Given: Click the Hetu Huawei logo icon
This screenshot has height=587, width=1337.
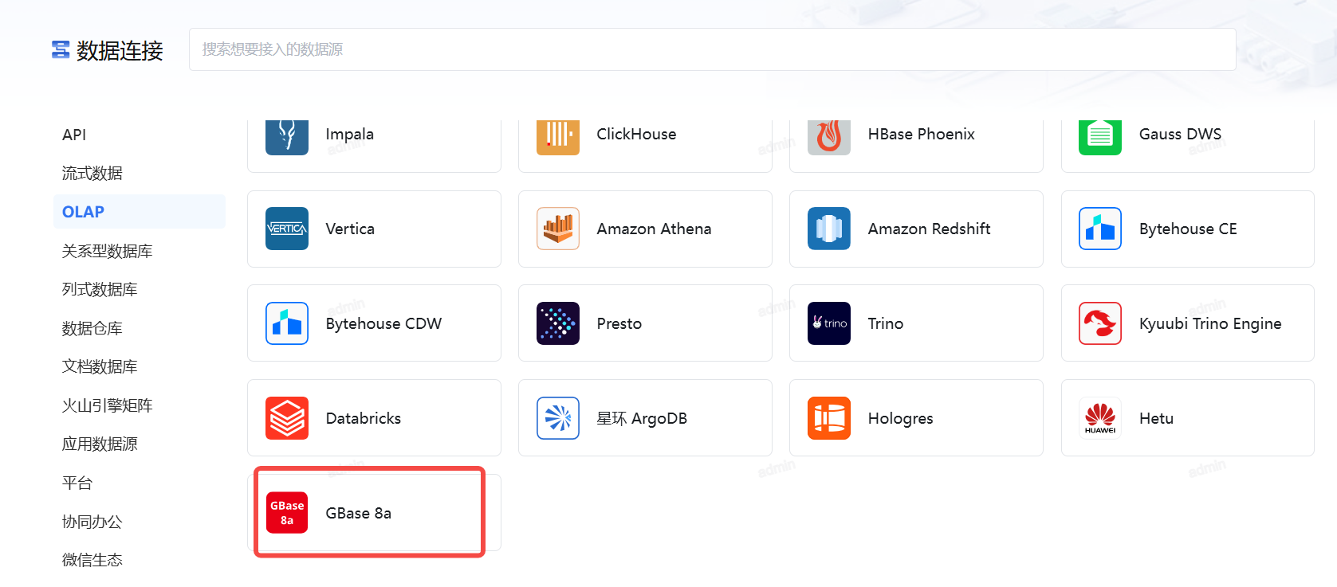Looking at the screenshot, I should point(1100,418).
